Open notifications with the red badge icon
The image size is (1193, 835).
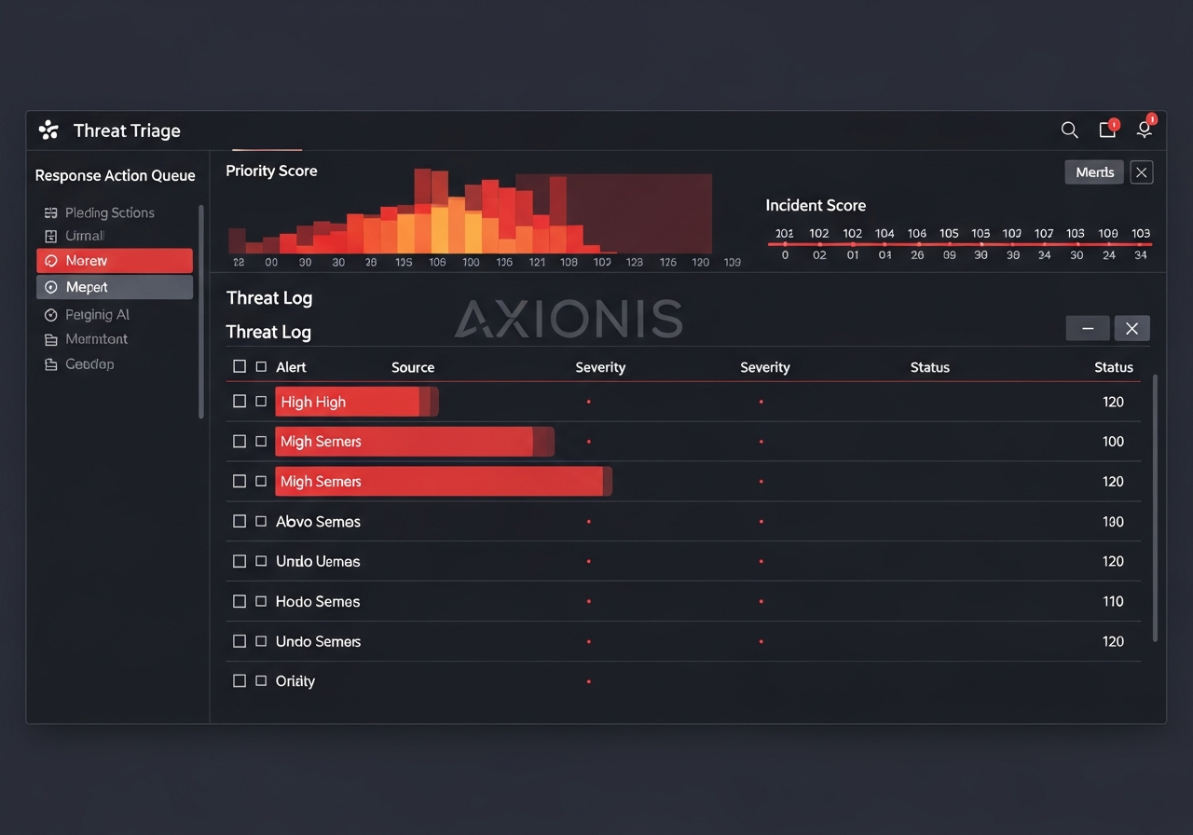tap(1106, 130)
